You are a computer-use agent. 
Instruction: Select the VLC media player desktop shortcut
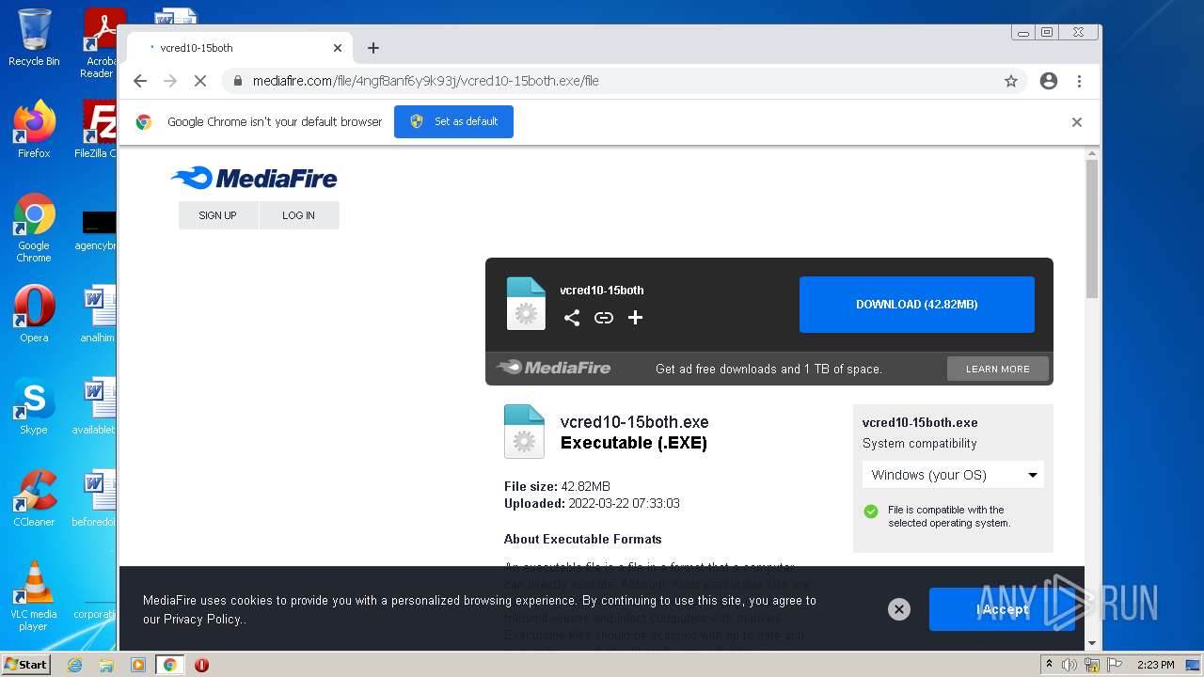tap(34, 596)
